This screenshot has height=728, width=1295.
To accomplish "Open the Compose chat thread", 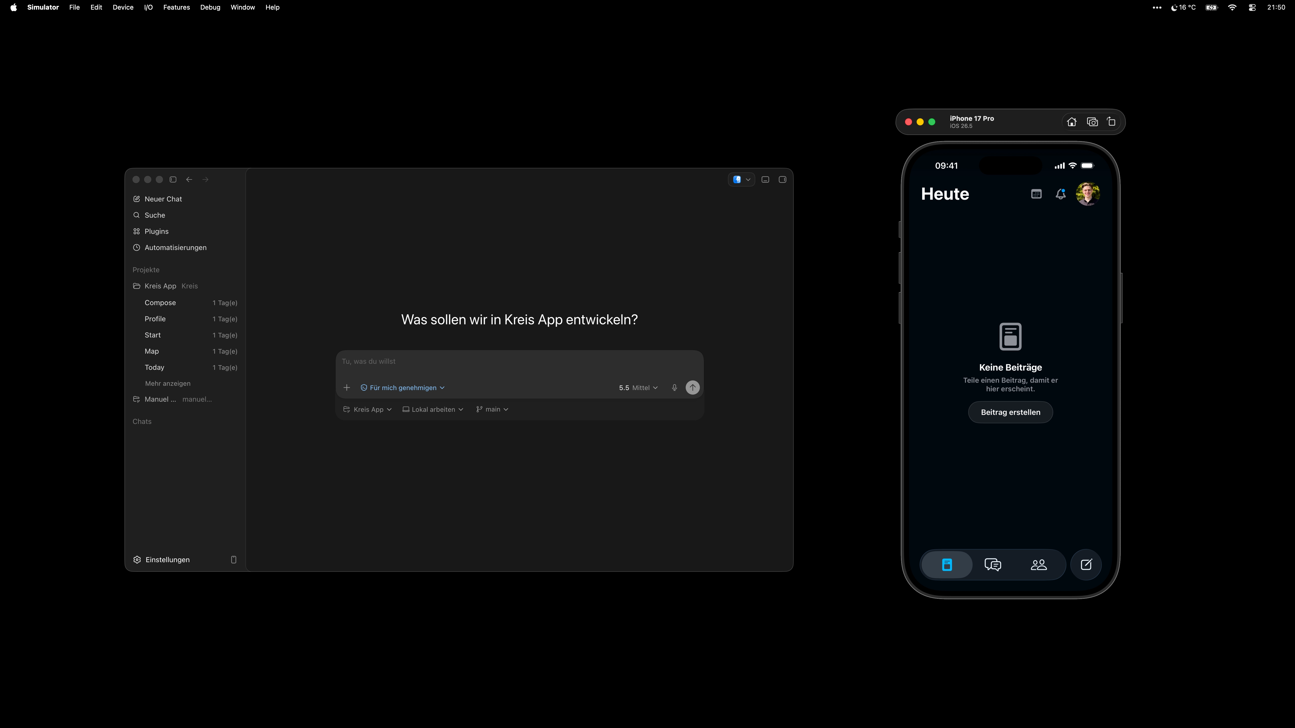I will 185,303.
